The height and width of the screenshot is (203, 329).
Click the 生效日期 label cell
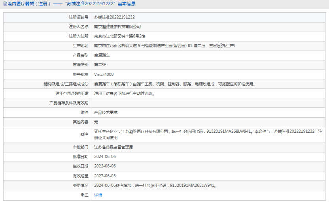click(x=47, y=166)
